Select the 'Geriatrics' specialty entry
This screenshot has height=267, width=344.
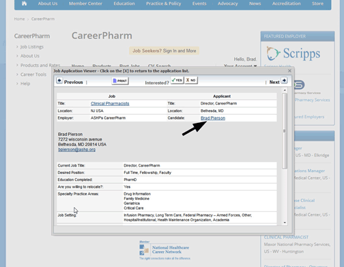pos(132,203)
